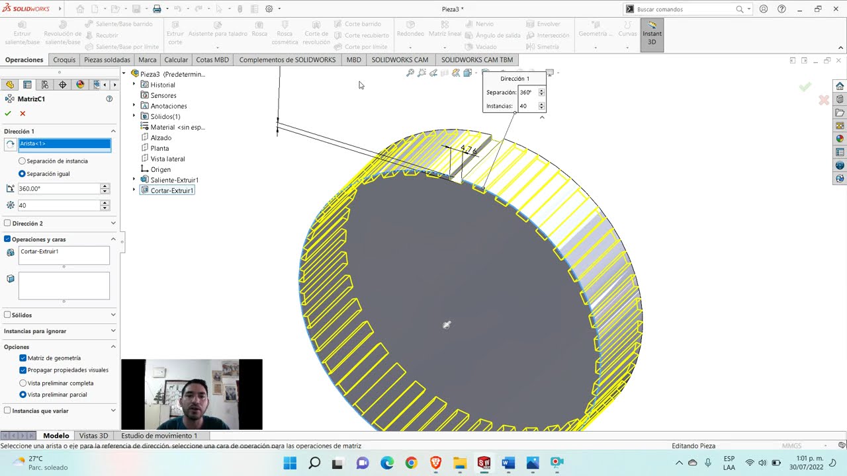Select the Alzado plane in tree
This screenshot has height=476, width=847.
tap(156, 138)
